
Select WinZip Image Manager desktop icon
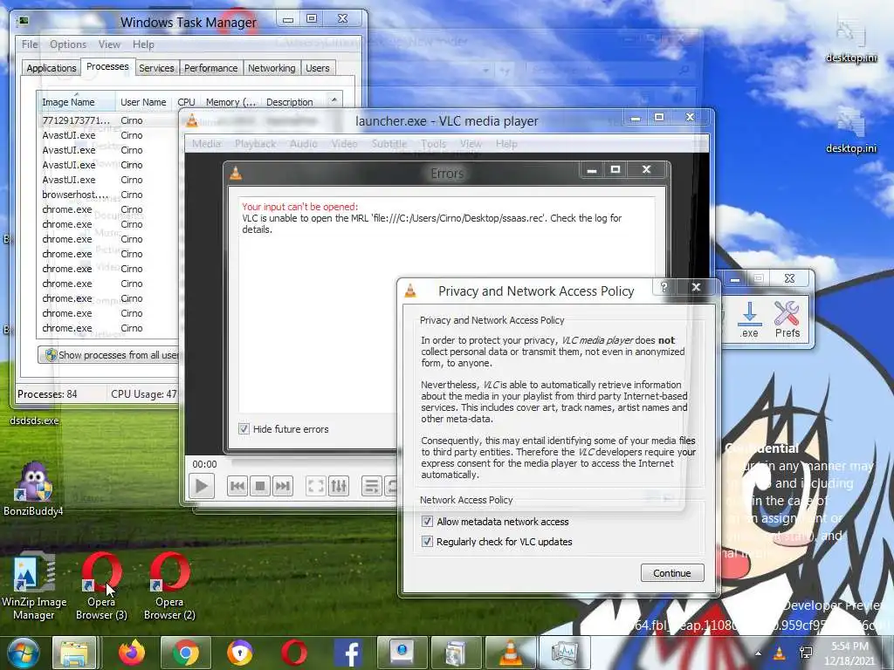tap(34, 587)
